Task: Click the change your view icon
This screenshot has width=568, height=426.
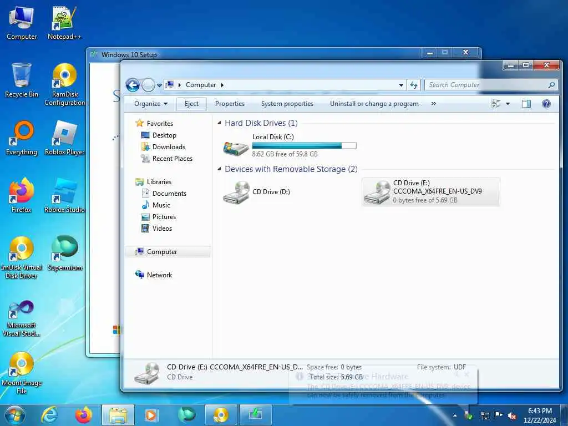Action: pyautogui.click(x=496, y=104)
